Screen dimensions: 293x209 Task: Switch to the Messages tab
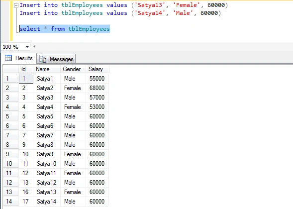point(56,59)
